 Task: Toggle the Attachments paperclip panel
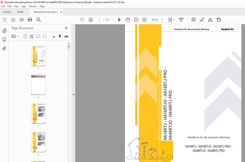click(4, 48)
